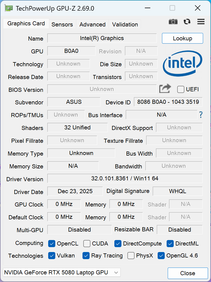Click the Intel logo
This screenshot has width=211, height=282.
pos(182,63)
